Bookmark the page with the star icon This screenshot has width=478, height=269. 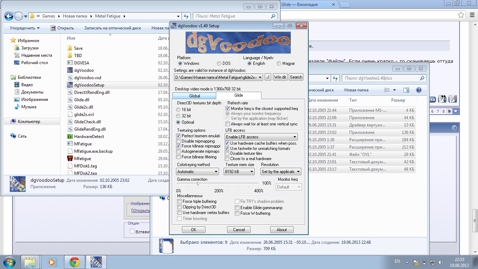click(x=461, y=15)
